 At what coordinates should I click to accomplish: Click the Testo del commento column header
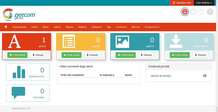(72, 75)
